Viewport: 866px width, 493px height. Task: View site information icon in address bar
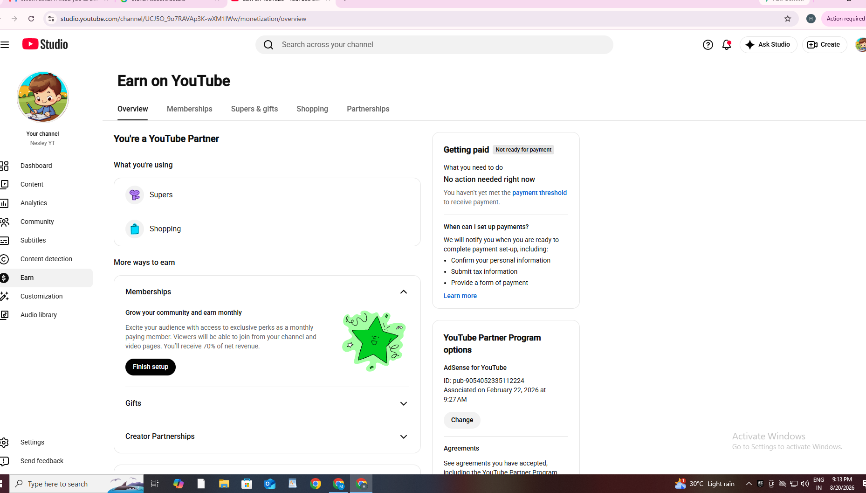[x=51, y=19]
